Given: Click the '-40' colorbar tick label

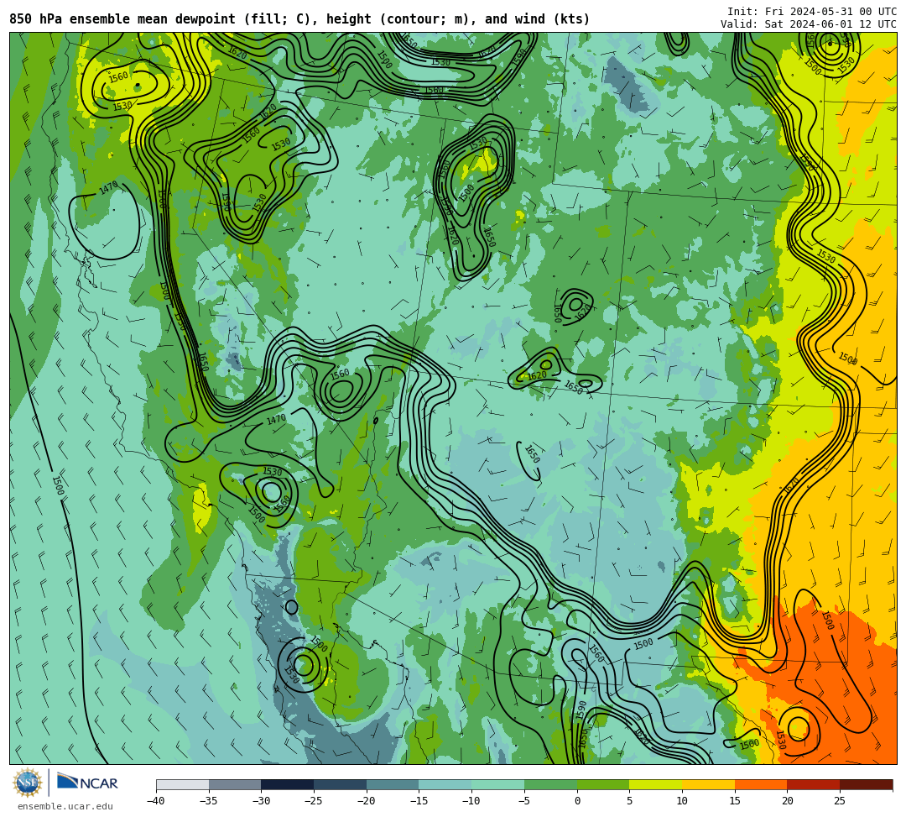Looking at the screenshot, I should [156, 801].
